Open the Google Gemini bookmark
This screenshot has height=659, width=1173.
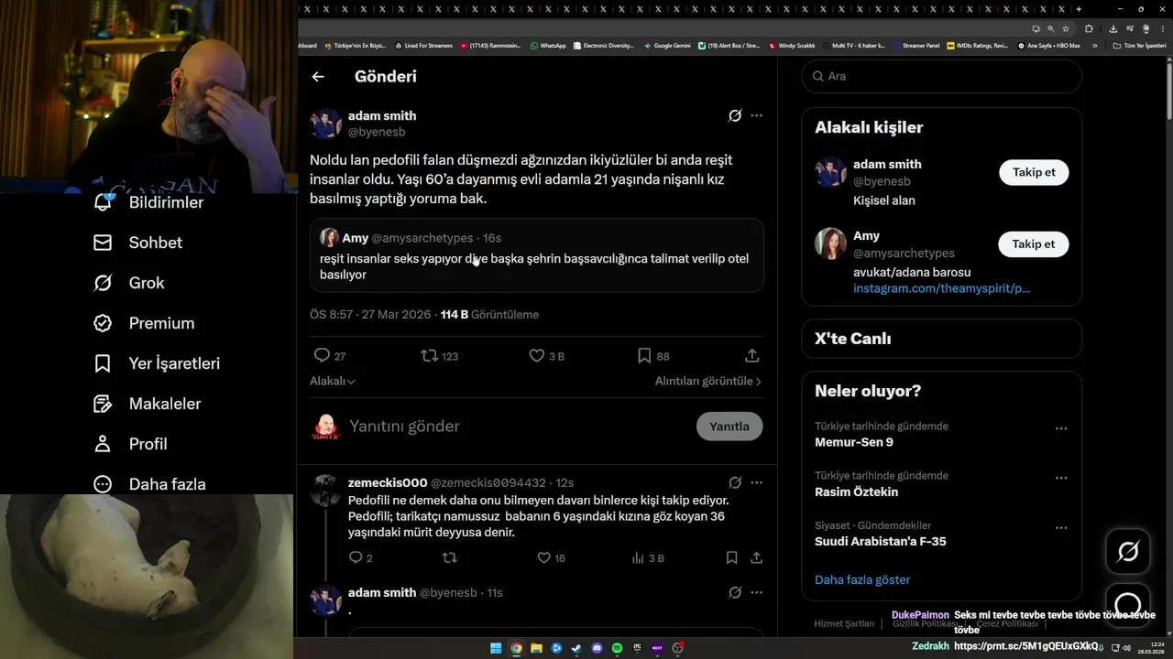(667, 46)
